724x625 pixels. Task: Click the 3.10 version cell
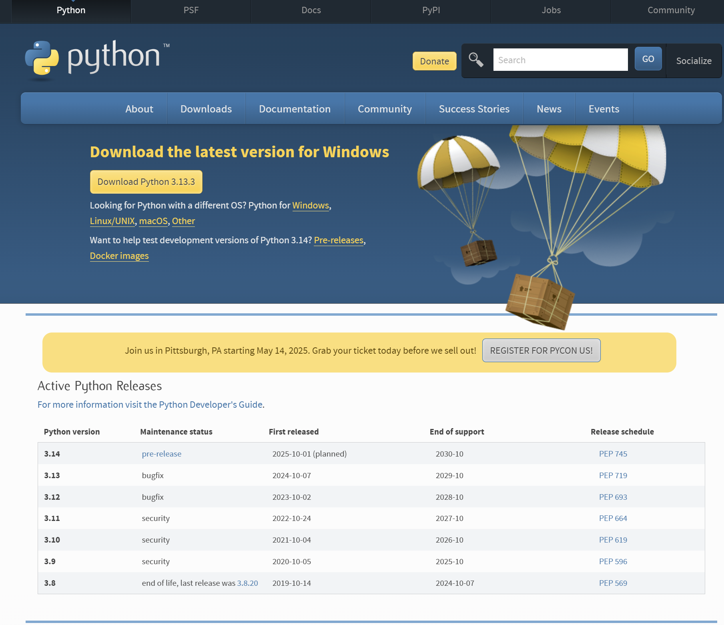point(52,540)
